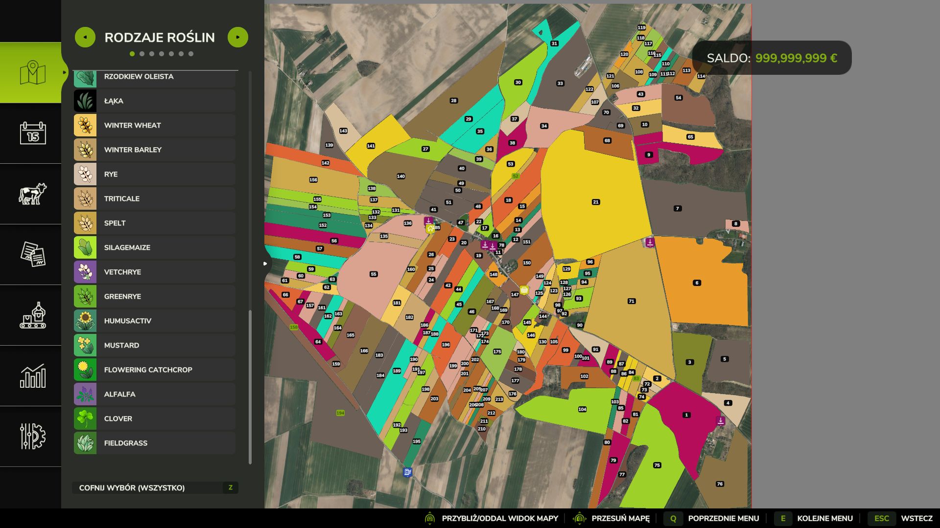This screenshot has width=940, height=528.
Task: Click the shop basket marker on map
Action: tap(524, 290)
